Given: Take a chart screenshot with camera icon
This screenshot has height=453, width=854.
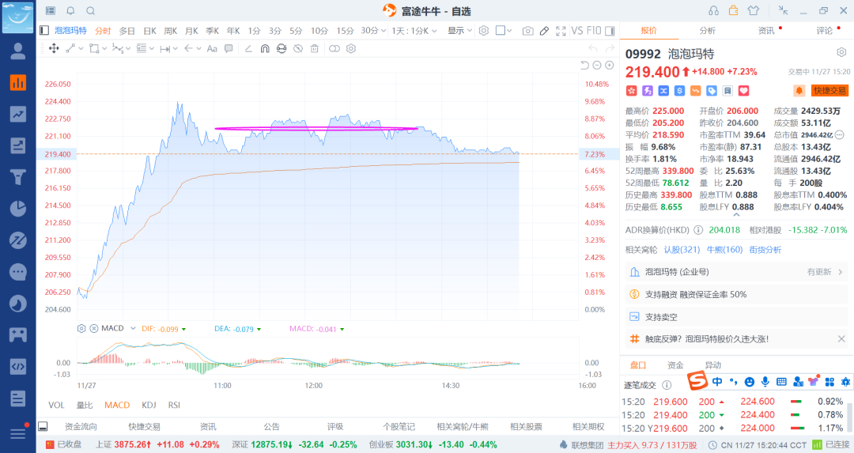Looking at the screenshot, I should click(x=527, y=31).
